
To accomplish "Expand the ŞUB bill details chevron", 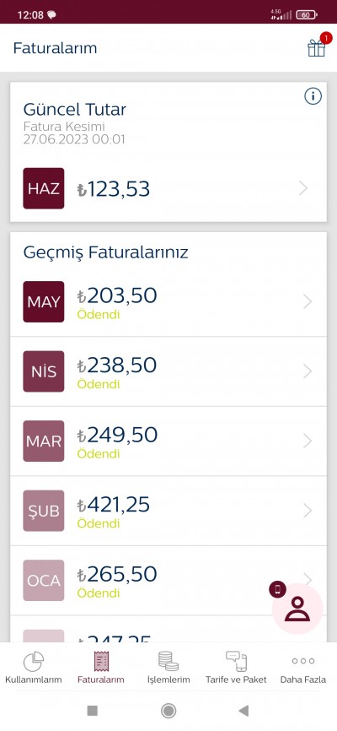I will point(308,511).
